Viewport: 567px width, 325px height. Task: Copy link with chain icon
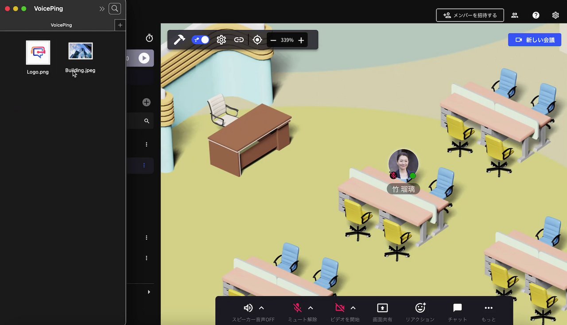(x=239, y=40)
